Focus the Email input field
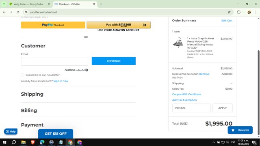260x146 pixels. click(x=54, y=61)
